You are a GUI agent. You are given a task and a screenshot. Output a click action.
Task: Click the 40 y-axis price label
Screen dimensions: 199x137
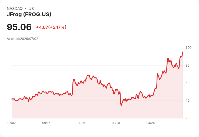[x=187, y=101]
